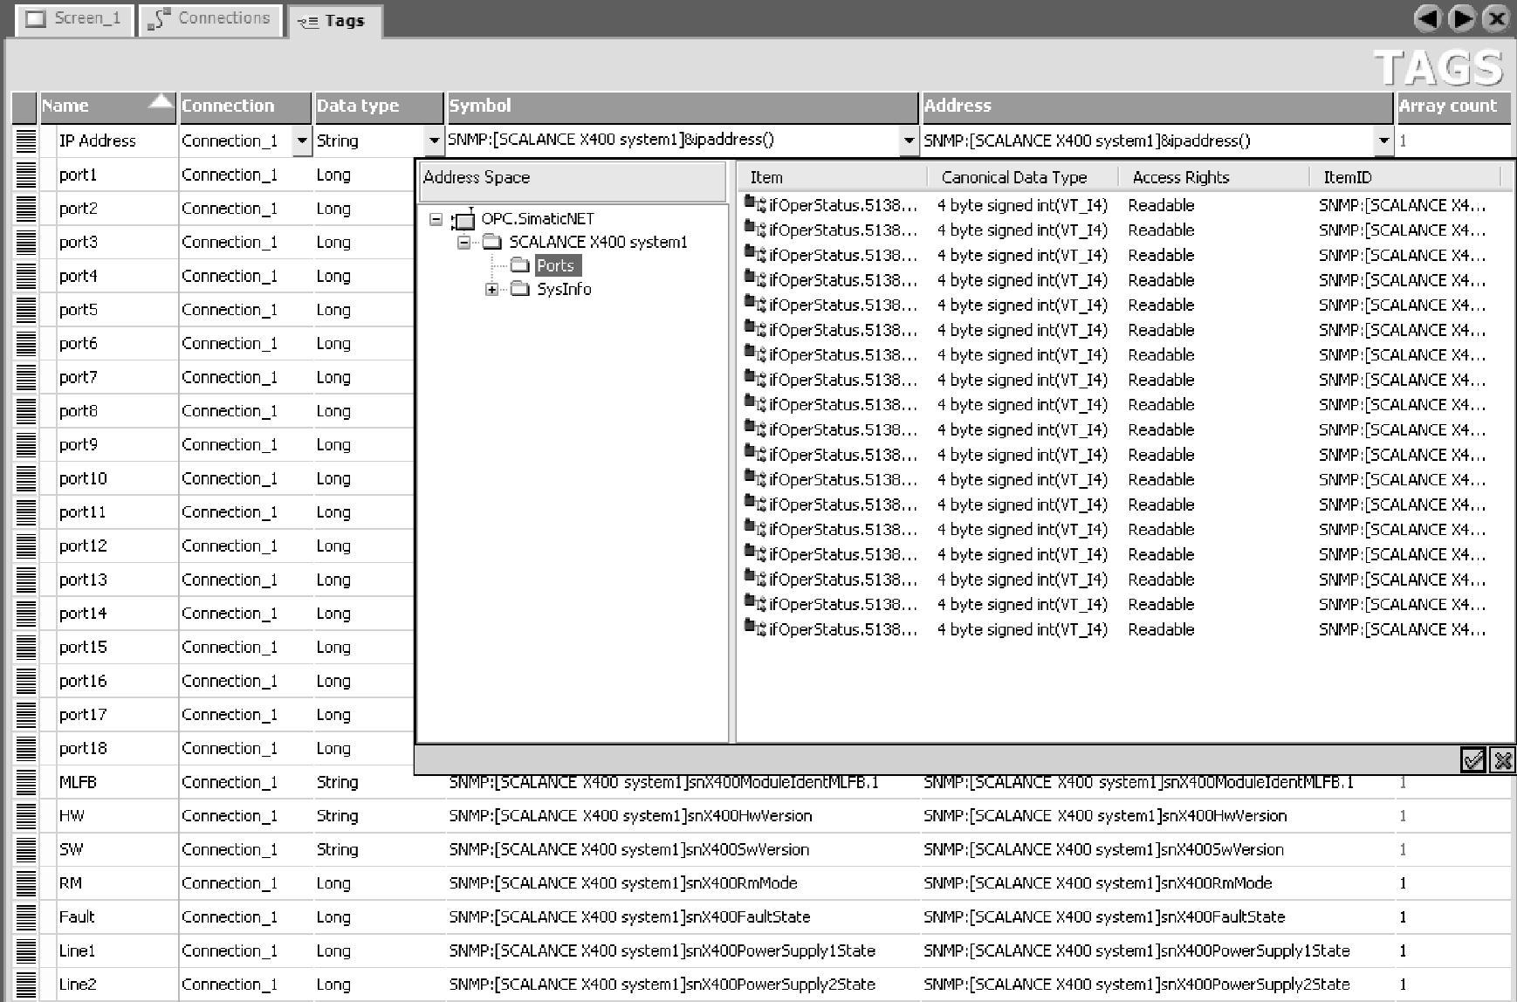Open the Address dropdown for IP Address

[x=1383, y=141]
